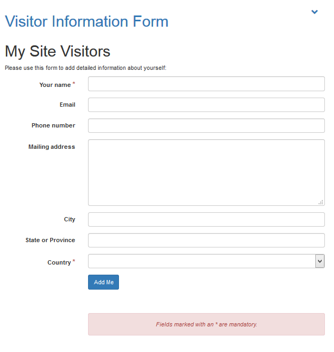Click into the Email input box

pos(206,105)
